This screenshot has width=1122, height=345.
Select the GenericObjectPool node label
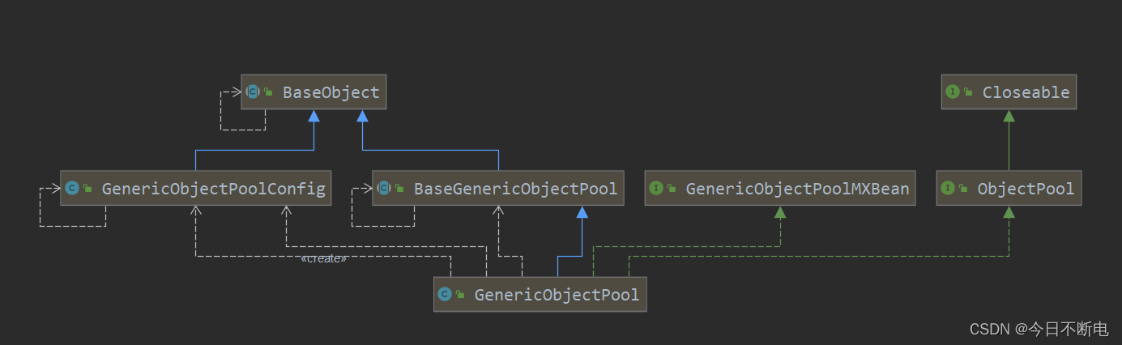click(557, 295)
